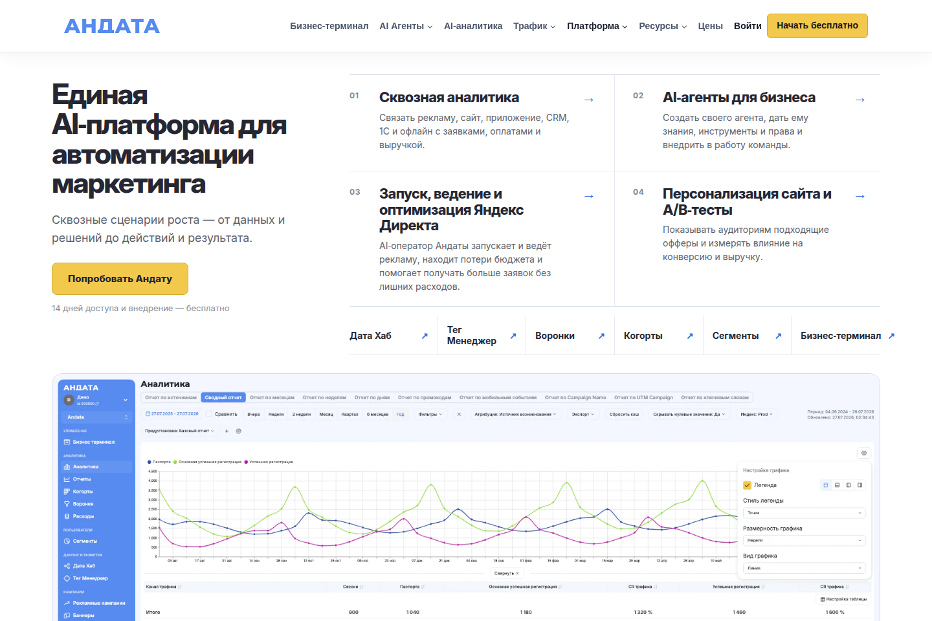932x621 pixels.
Task: Click Воронки funnel icon in dashboard sidebar
Action: click(67, 504)
